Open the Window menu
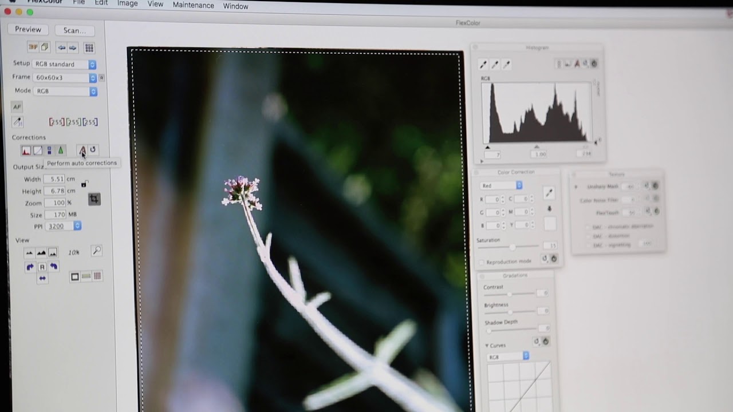Image resolution: width=733 pixels, height=412 pixels. point(235,6)
